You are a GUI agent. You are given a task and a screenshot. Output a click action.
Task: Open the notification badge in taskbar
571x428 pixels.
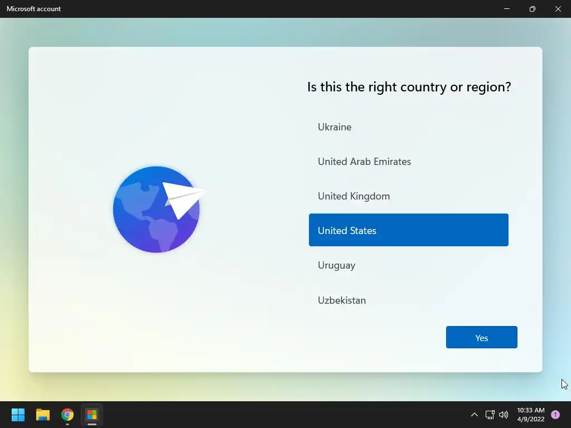[x=555, y=415]
